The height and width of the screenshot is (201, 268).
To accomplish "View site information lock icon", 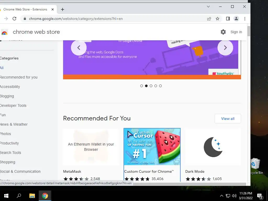I will [25, 19].
